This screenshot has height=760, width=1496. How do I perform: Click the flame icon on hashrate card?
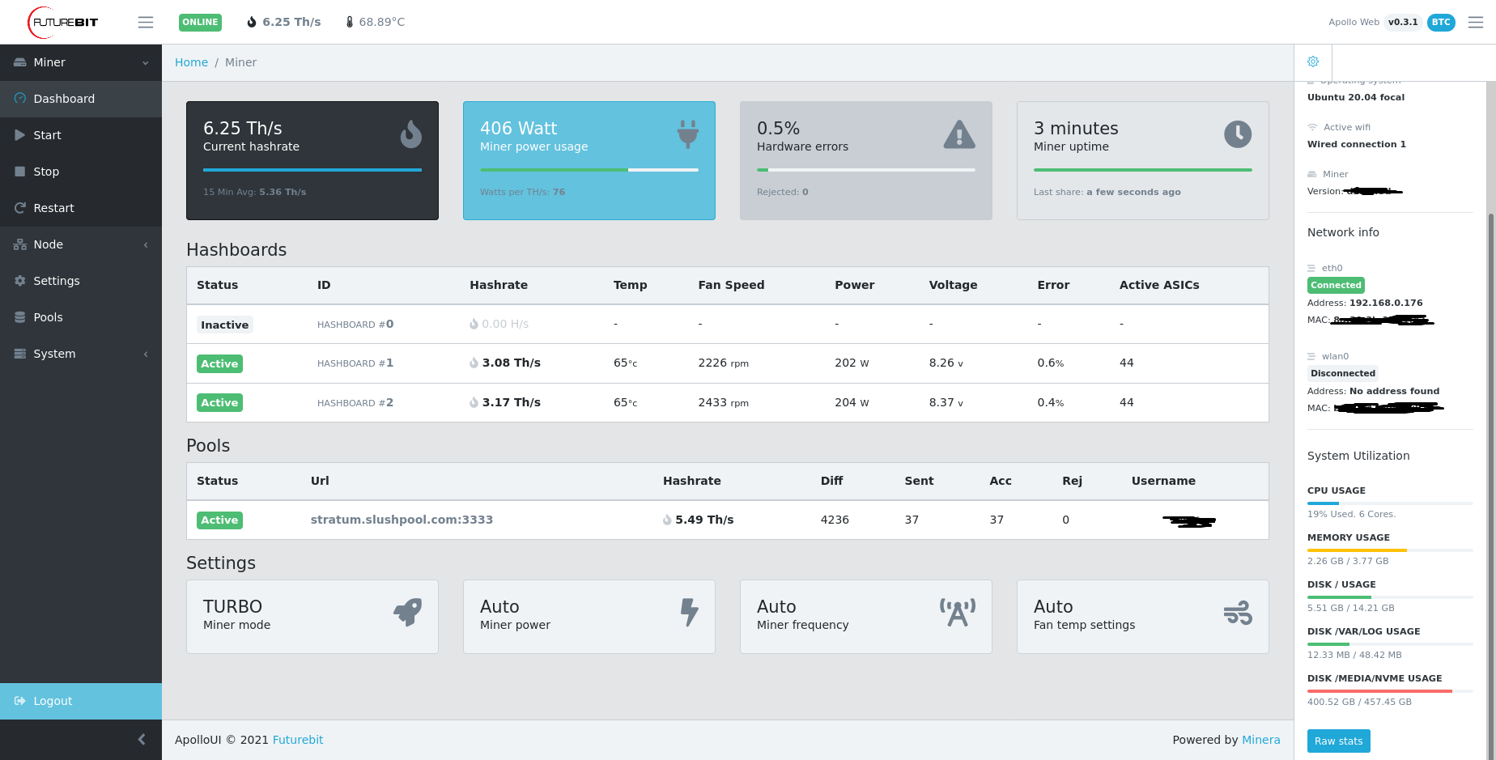[x=411, y=134]
